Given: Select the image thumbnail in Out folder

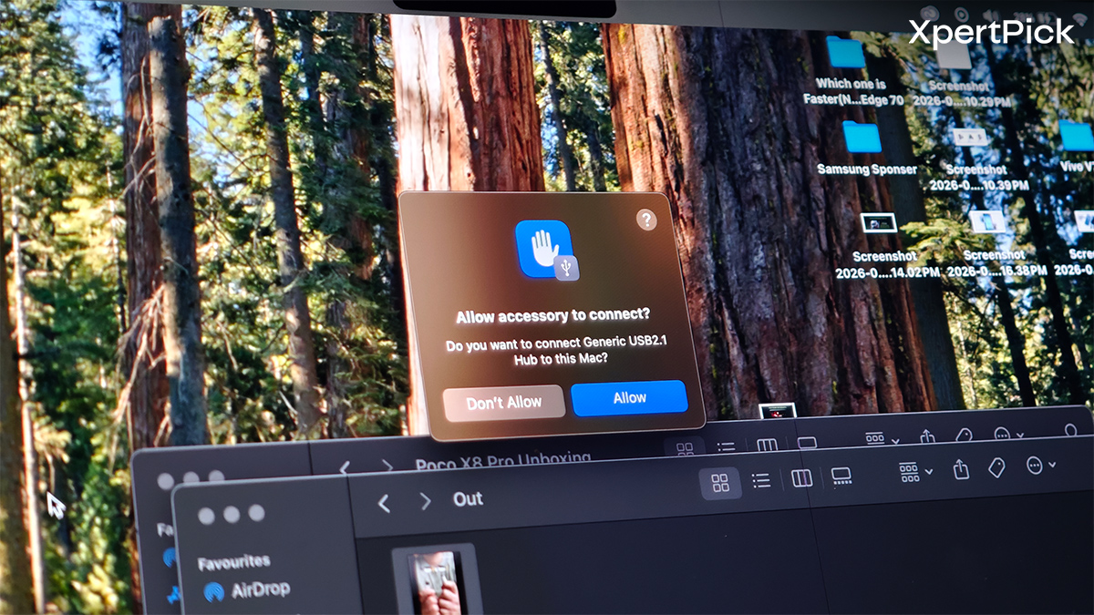Looking at the screenshot, I should pos(436,581).
